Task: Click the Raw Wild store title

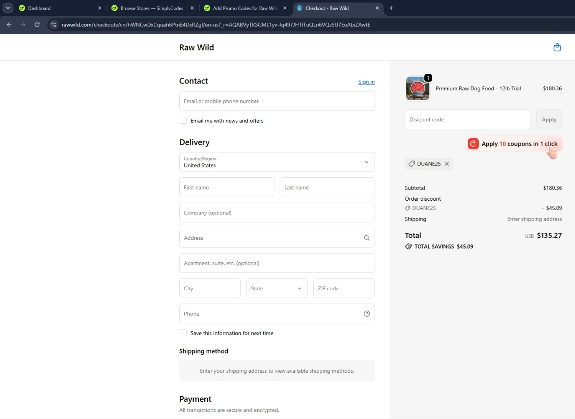Action: [196, 47]
